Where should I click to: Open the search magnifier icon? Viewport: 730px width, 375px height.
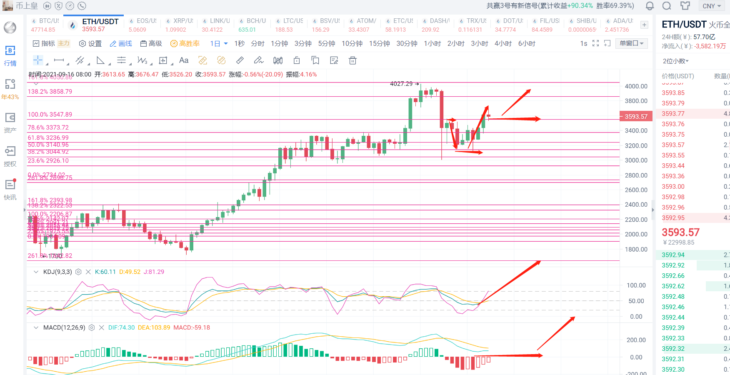(x=667, y=6)
